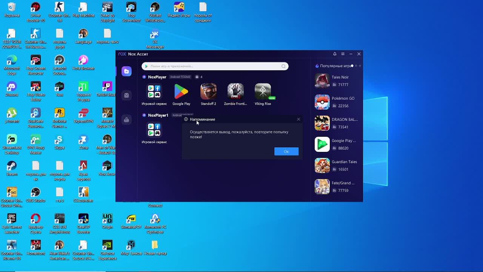Open Игровой сервис folder under NoxPlayer
The height and width of the screenshot is (272, 483).
(x=154, y=94)
